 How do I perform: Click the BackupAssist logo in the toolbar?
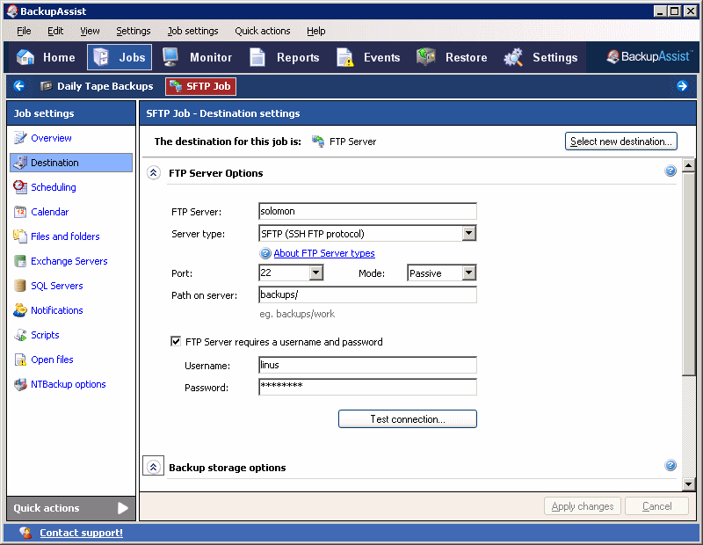[649, 56]
